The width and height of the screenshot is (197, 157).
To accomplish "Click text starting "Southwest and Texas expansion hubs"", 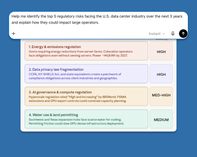I will [x=75, y=120].
